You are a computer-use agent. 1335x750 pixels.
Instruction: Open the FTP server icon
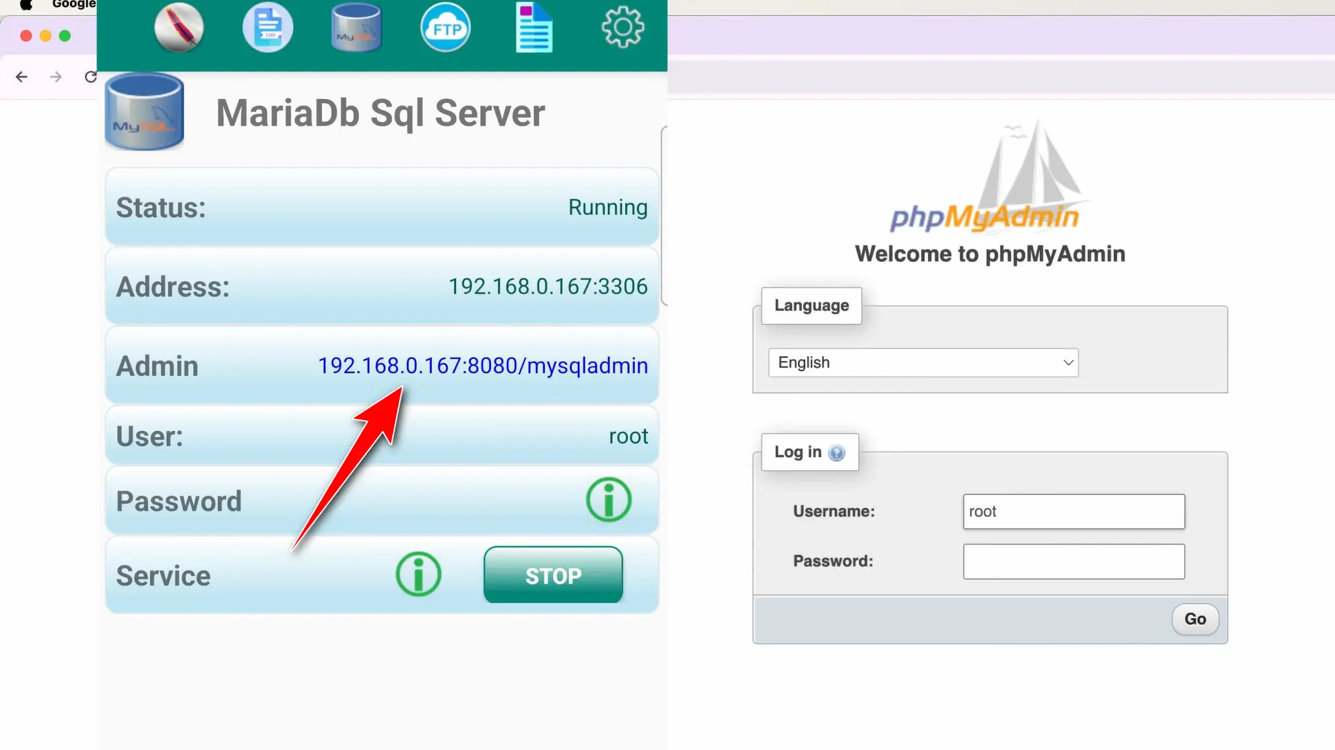click(x=445, y=27)
